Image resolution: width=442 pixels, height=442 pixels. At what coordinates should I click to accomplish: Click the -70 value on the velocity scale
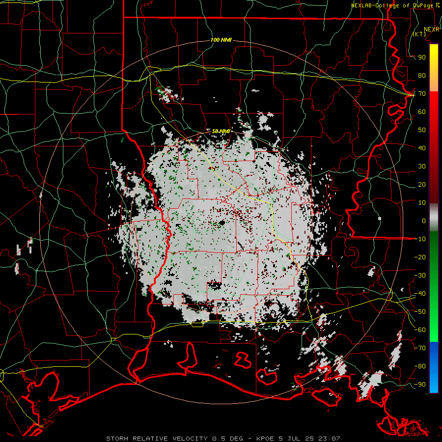coord(420,348)
